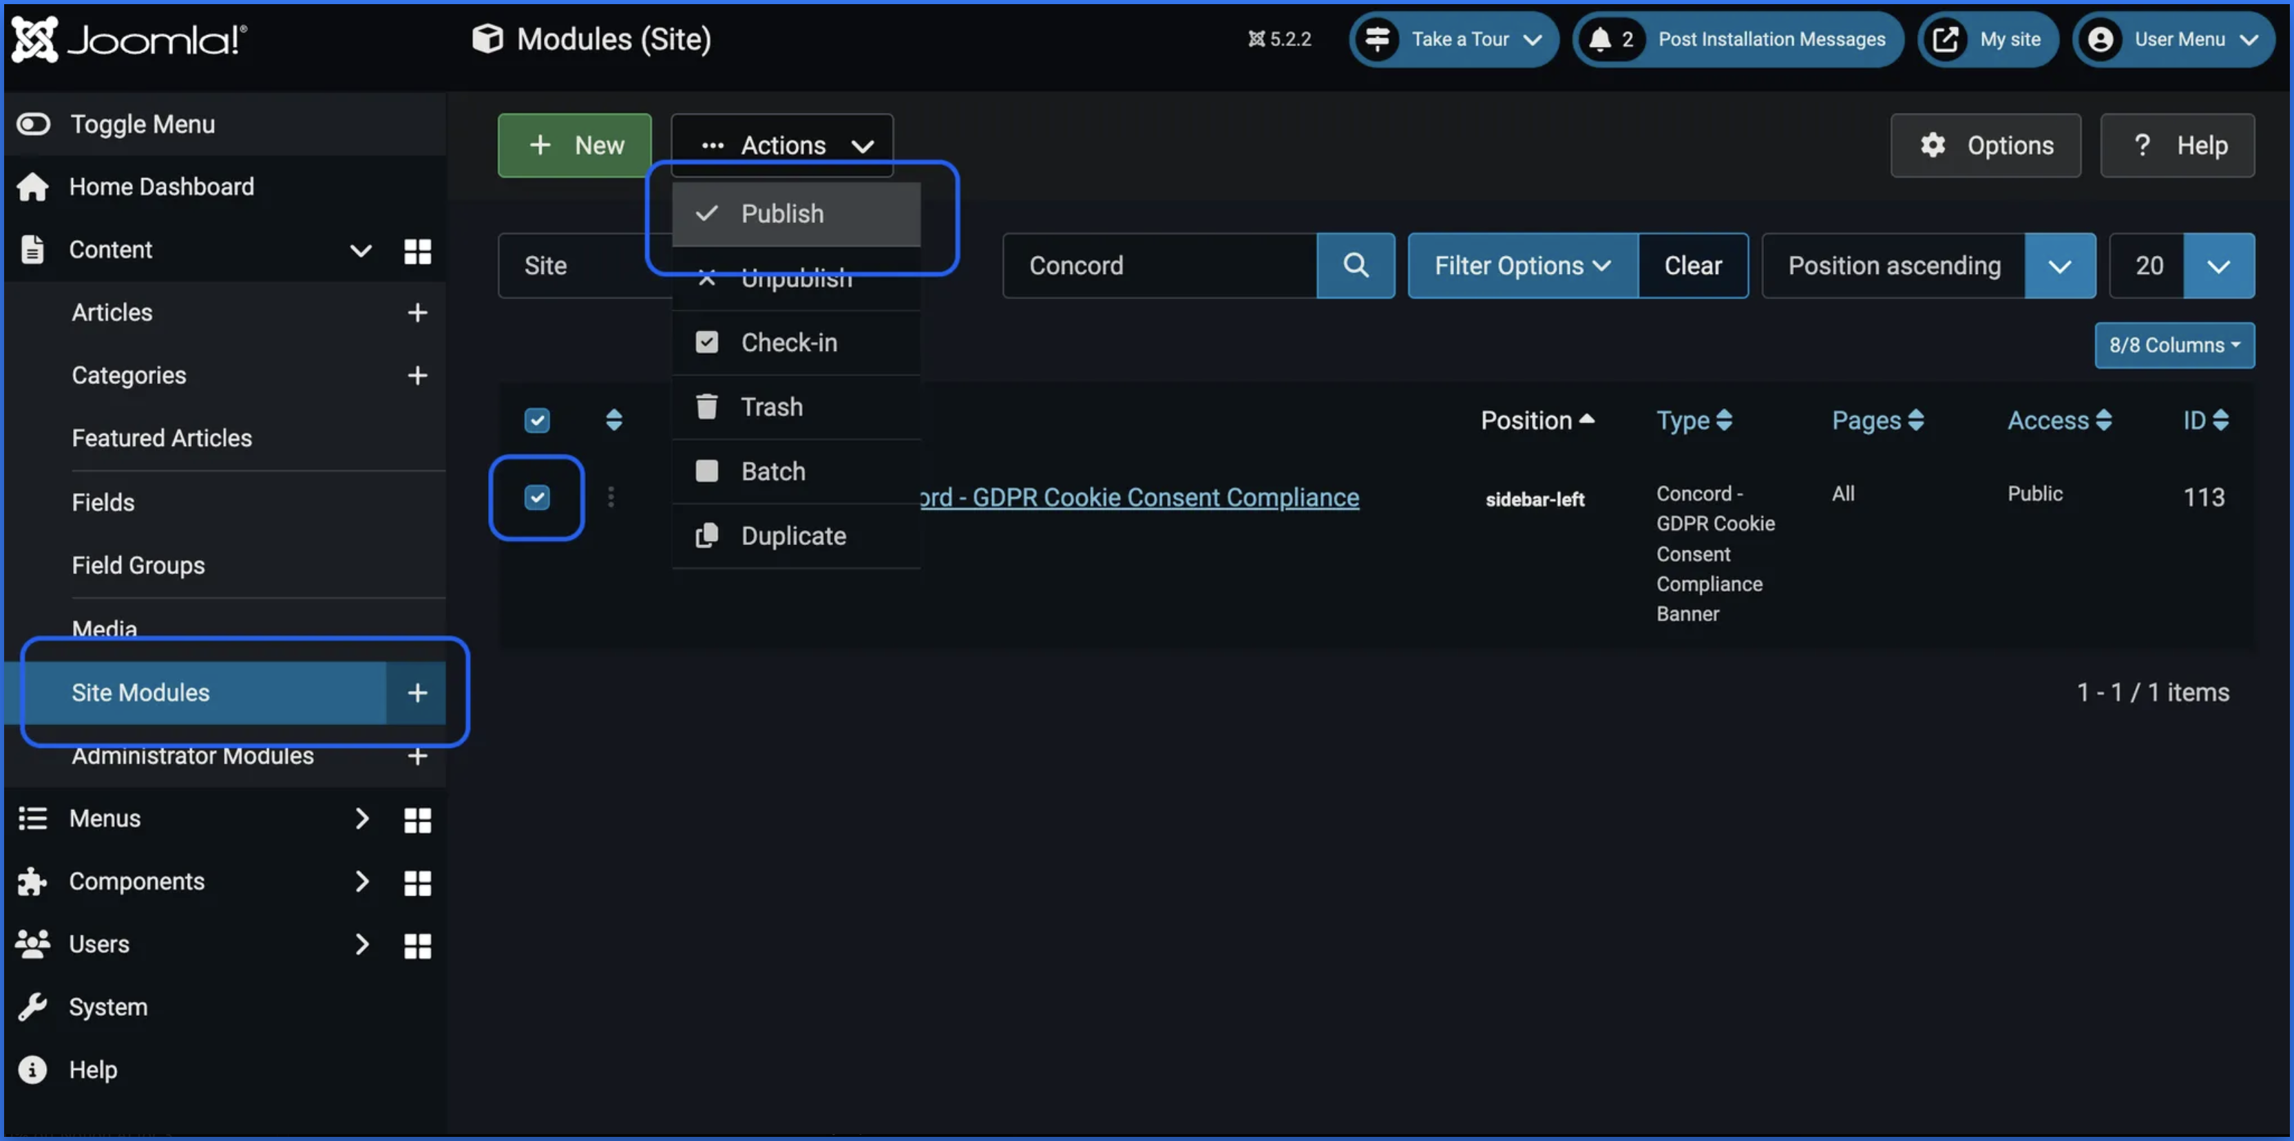
Task: Sort by the Type column header
Action: [1694, 420]
